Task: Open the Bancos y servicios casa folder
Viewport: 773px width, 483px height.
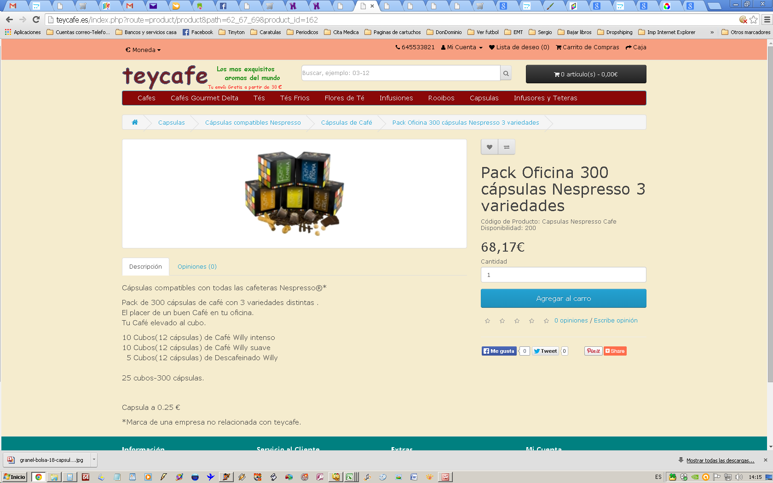Action: [146, 32]
